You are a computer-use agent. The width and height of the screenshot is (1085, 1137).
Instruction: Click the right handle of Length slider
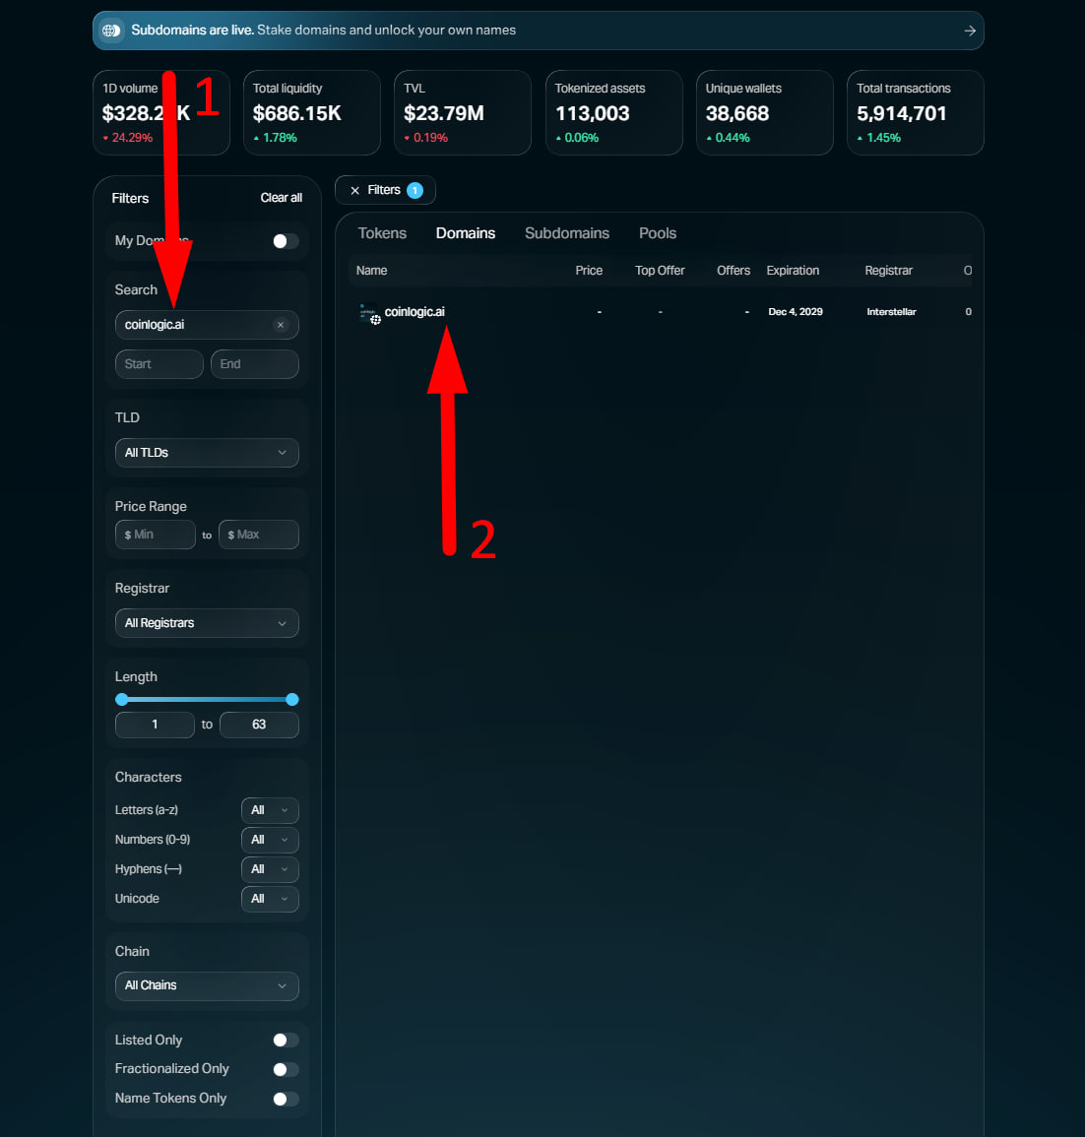(x=292, y=700)
